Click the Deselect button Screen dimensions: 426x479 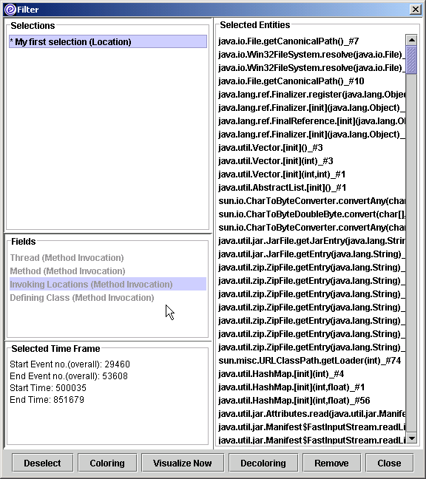coord(43,463)
